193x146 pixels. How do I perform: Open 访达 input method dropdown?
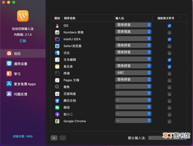coord(133,52)
